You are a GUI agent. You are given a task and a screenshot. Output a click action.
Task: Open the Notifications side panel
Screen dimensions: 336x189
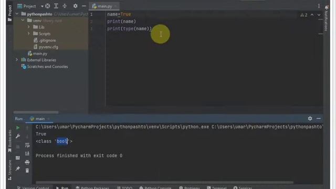(x=327, y=18)
